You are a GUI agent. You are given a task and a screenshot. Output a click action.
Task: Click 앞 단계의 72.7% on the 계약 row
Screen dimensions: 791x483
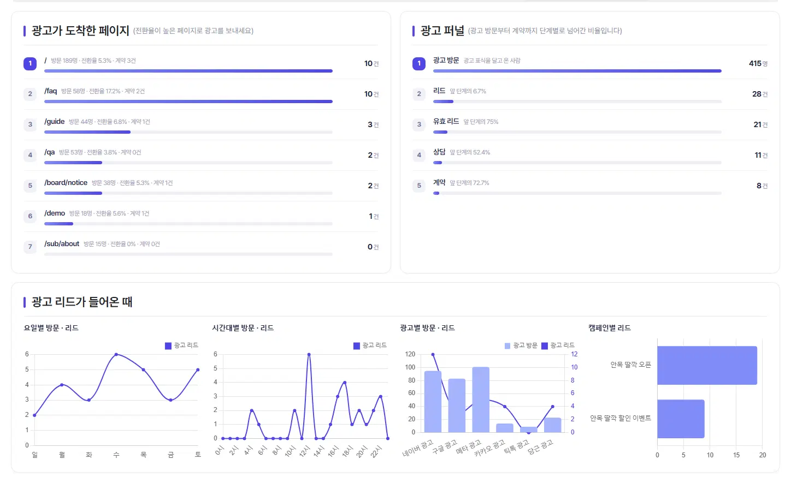coord(469,183)
